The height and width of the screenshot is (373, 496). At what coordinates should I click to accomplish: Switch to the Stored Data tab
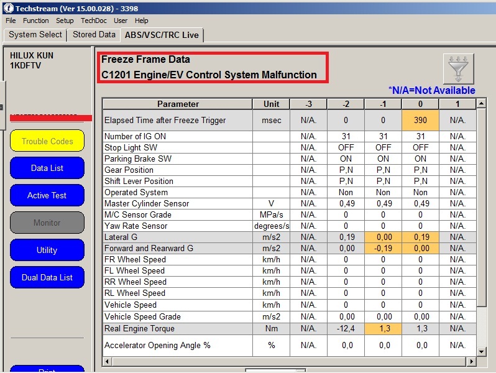[94, 35]
